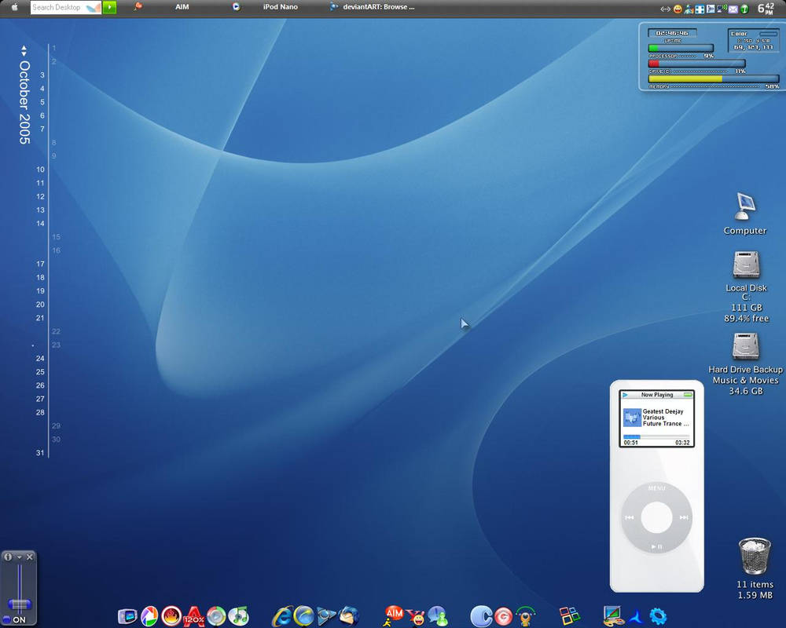Viewport: 786px width, 628px height.
Task: Close the volume widget
Action: 30,557
